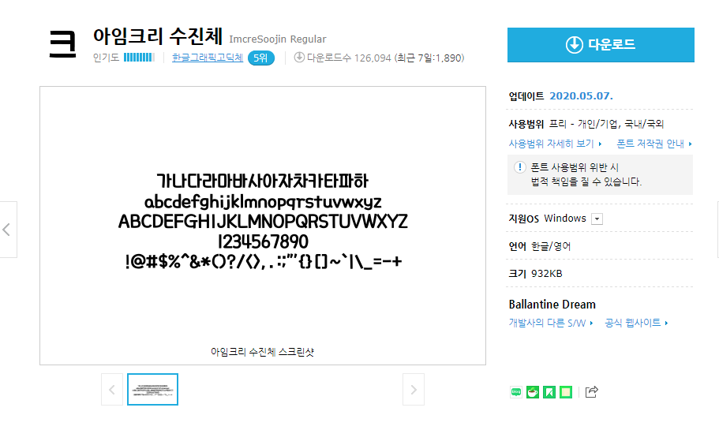Click the blue 다운로드 download button
This screenshot has width=719, height=445.
(x=601, y=45)
